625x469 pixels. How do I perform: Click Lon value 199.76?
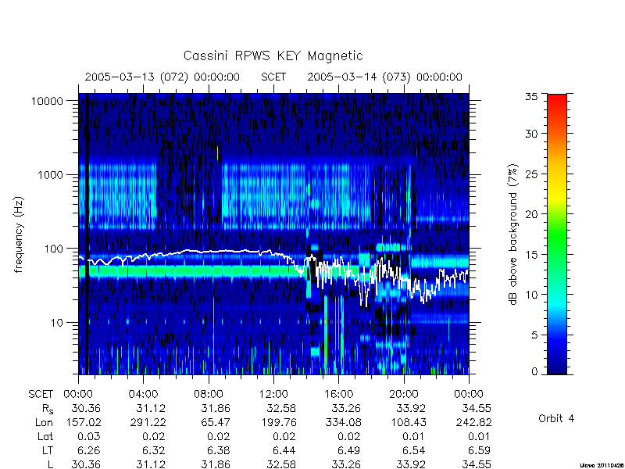point(280,422)
